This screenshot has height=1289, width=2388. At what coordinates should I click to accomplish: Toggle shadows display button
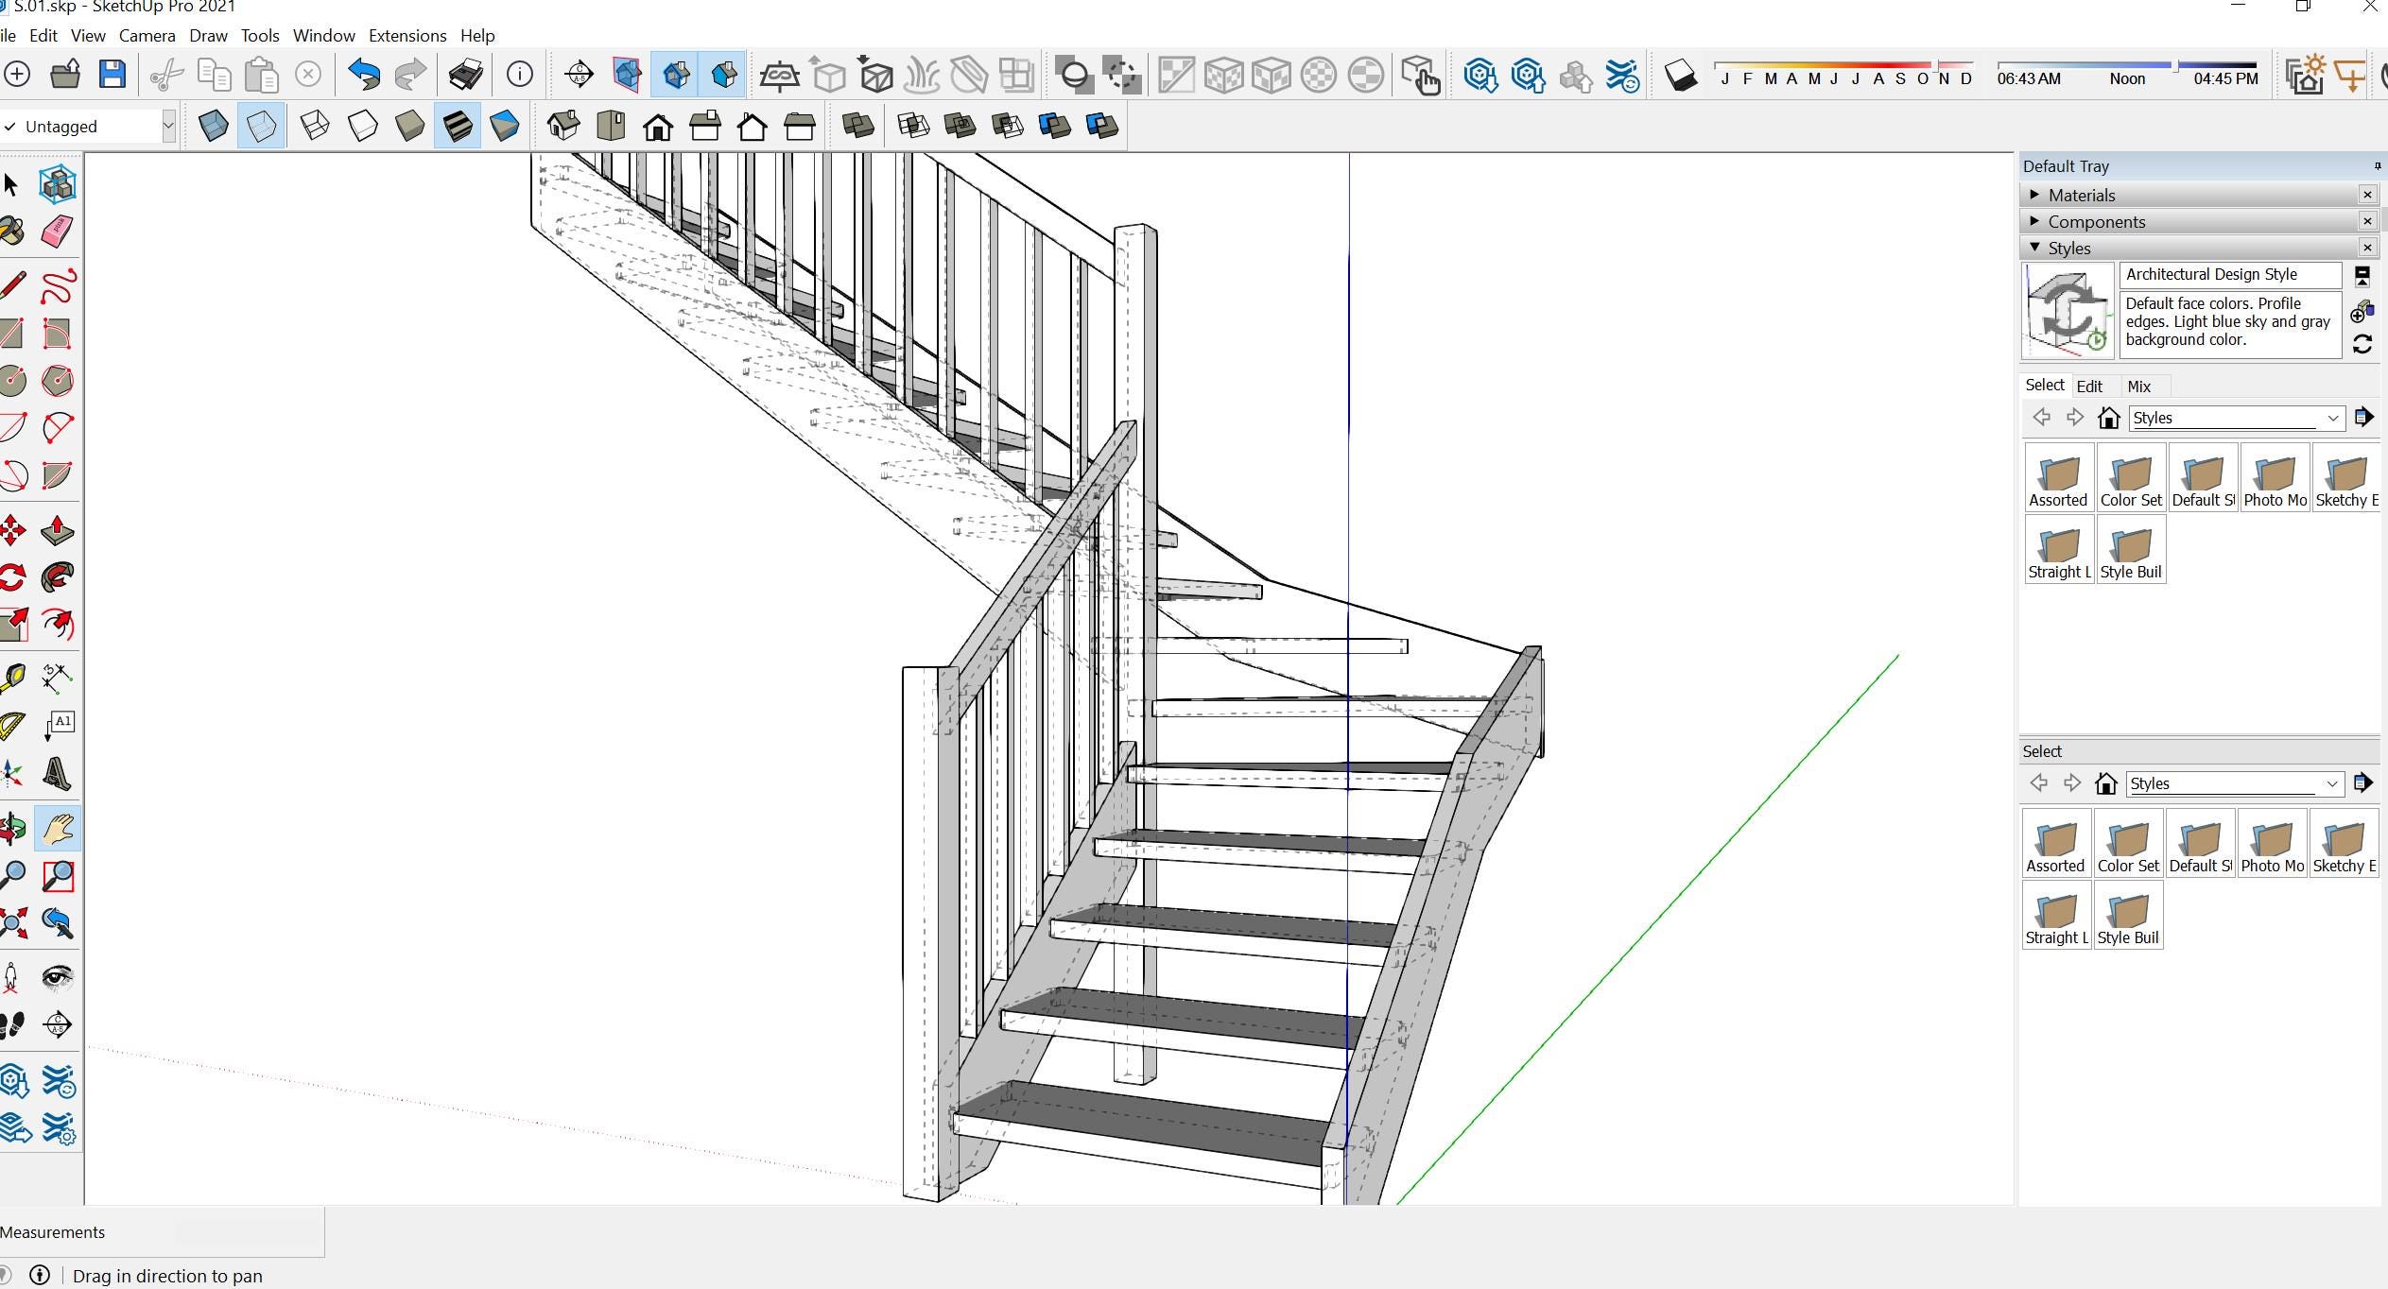point(1681,75)
